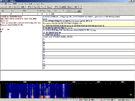
Task: Click the Call 3 macro button
Action: point(16,7)
